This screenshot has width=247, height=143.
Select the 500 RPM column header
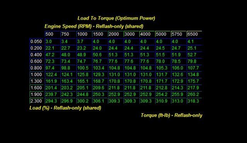52,34
